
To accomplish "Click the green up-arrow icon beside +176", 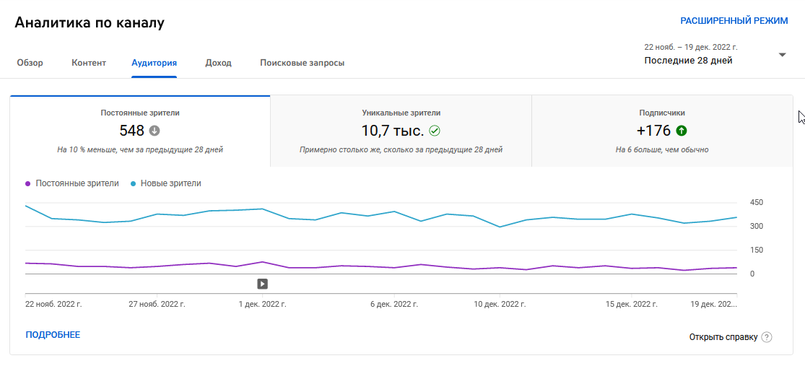I will coord(682,131).
